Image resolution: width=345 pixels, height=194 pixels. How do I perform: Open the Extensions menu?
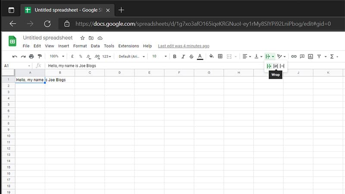129,46
